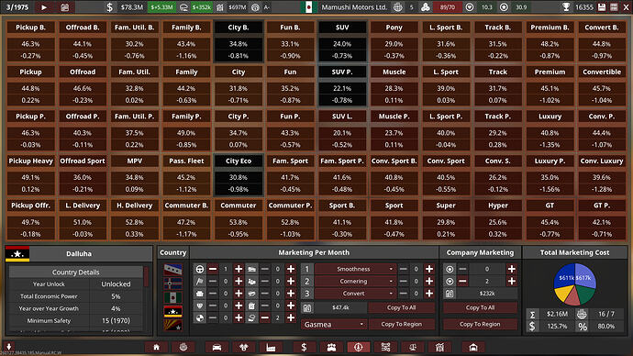Click the Pass. Fleet segment header
Viewport: 633px width, 356px height.
186,161
